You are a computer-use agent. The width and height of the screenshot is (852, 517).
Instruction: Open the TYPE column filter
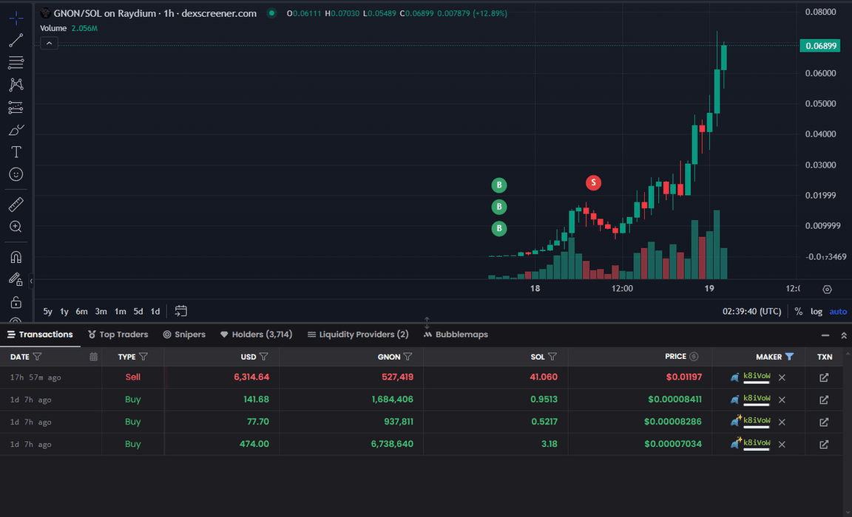pos(143,357)
